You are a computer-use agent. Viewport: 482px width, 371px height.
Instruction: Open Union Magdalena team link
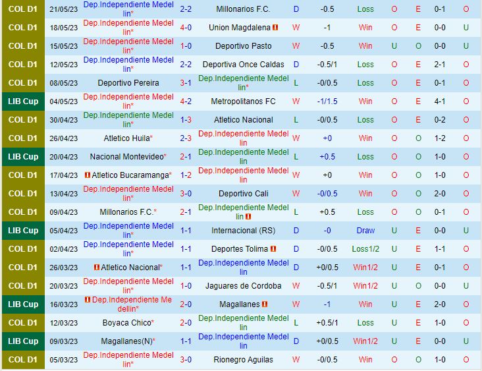tap(240, 28)
